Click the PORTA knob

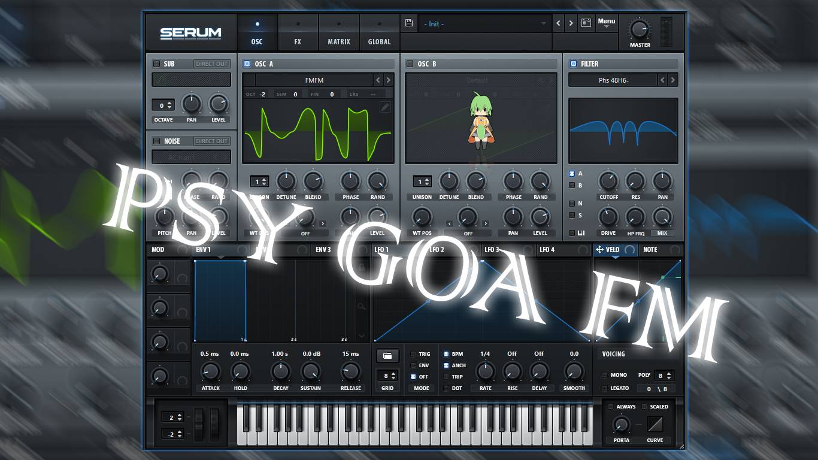622,425
